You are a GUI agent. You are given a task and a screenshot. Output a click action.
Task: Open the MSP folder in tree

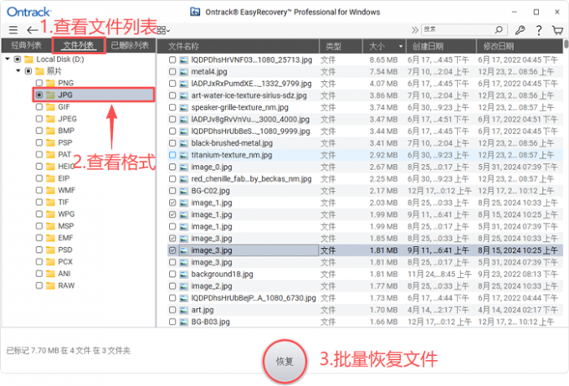pyautogui.click(x=65, y=226)
